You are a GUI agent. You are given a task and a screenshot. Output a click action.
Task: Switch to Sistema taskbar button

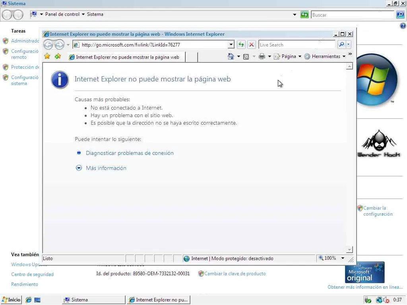[93, 300]
